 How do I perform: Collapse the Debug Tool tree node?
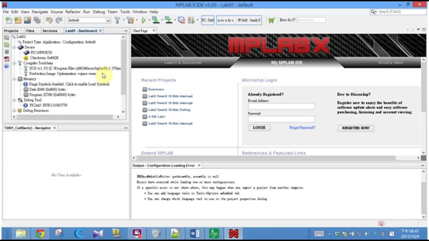coord(14,100)
